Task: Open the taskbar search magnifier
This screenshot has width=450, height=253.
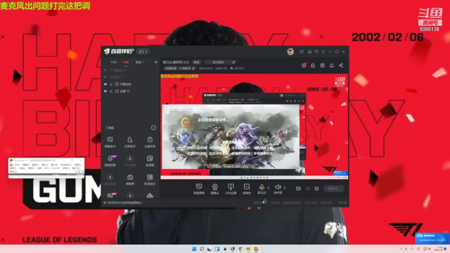Action: (x=202, y=249)
